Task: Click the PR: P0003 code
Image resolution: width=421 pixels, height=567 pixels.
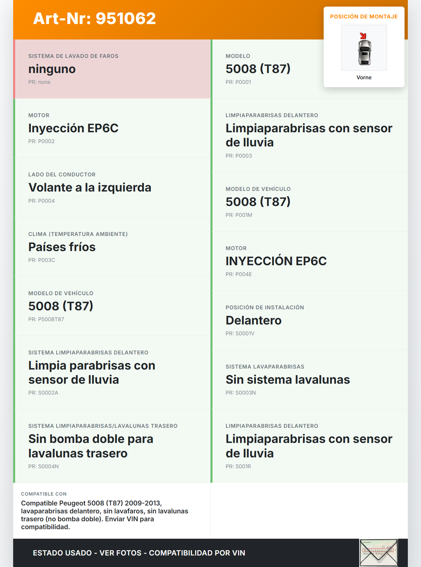Action: pos(239,156)
